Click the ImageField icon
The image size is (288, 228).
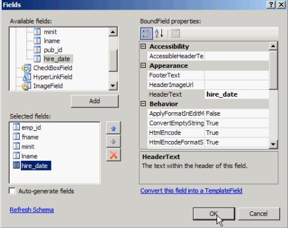pos(26,86)
